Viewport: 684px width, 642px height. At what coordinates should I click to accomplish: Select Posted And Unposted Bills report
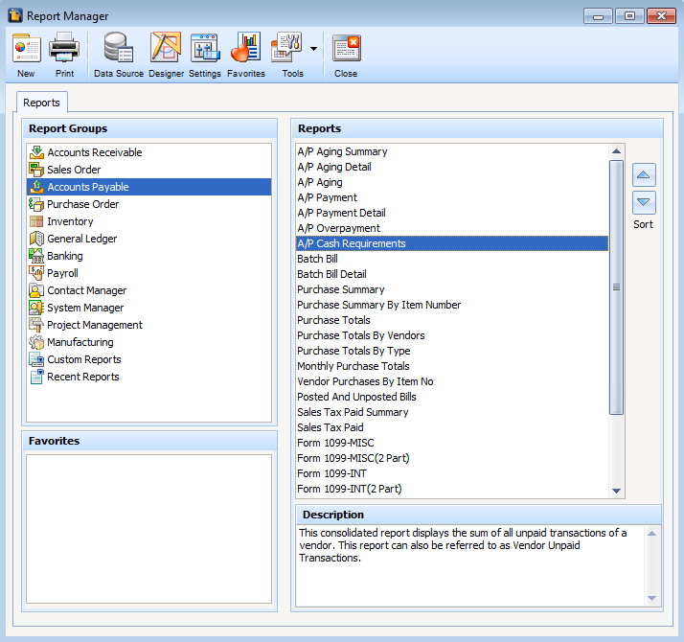[452, 397]
